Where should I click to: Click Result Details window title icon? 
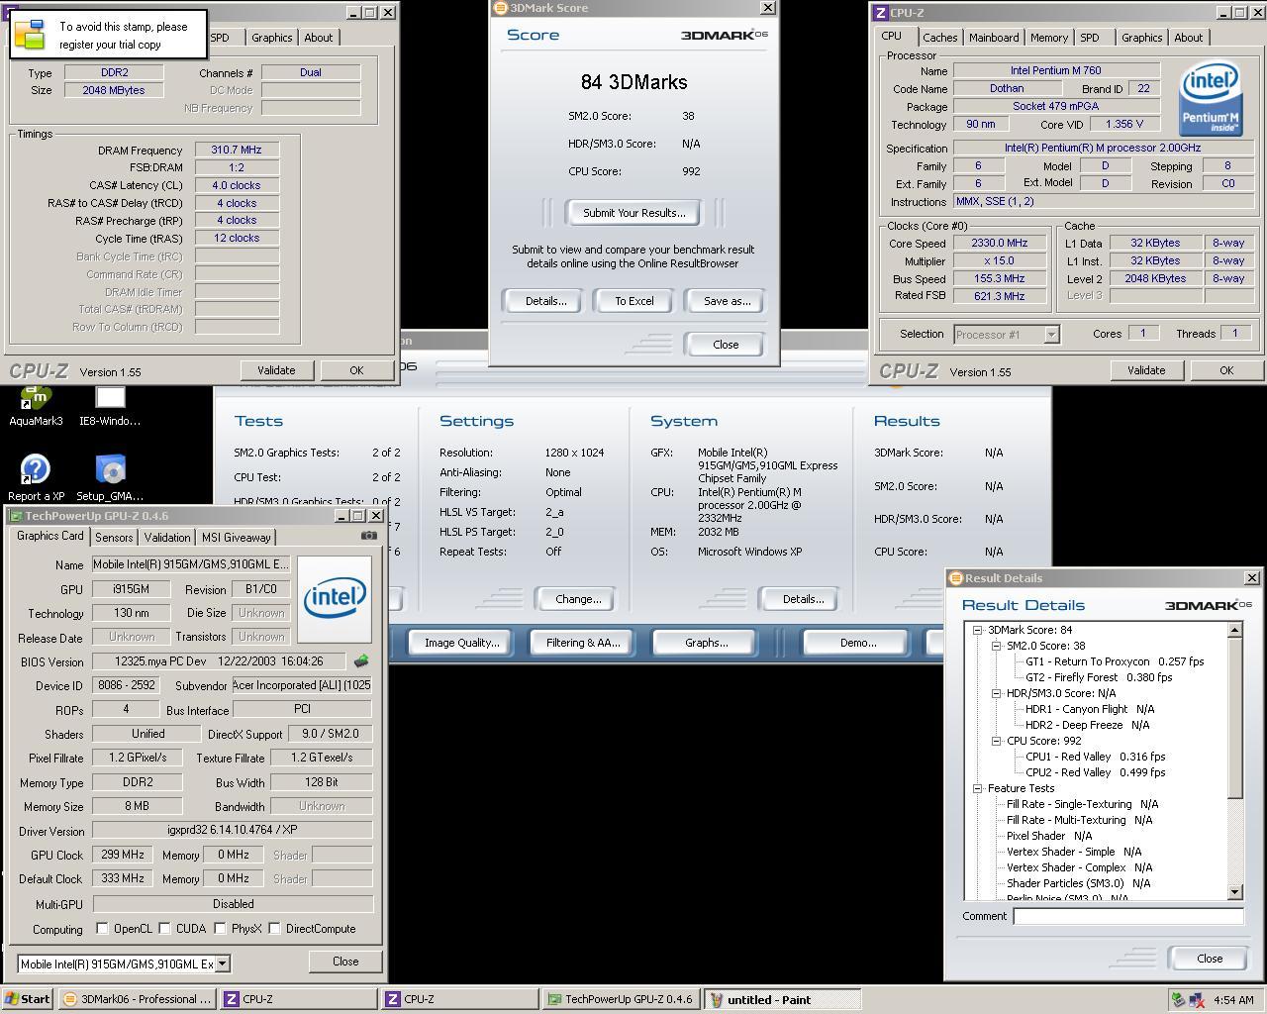tap(955, 578)
